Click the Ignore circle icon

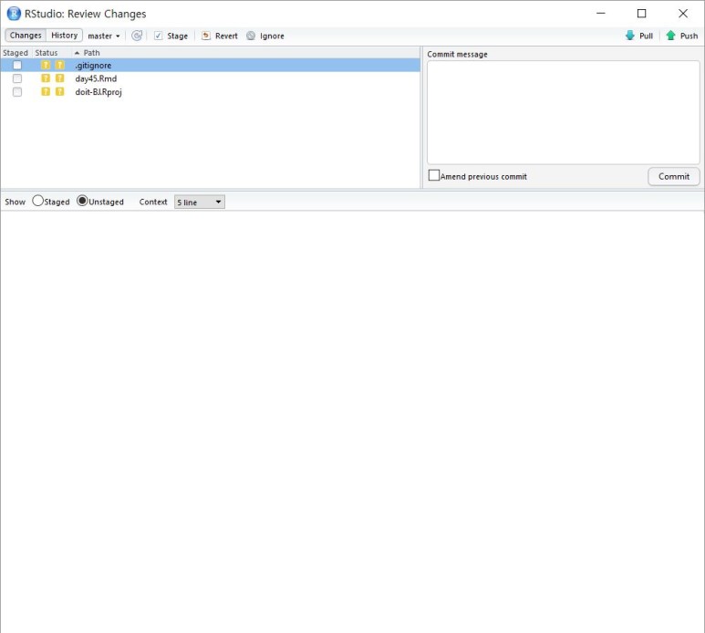point(251,36)
